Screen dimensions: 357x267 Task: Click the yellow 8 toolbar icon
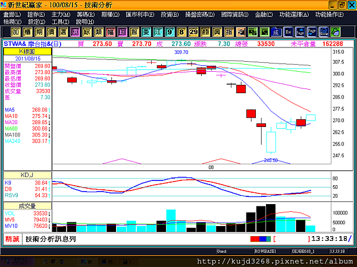(181, 32)
